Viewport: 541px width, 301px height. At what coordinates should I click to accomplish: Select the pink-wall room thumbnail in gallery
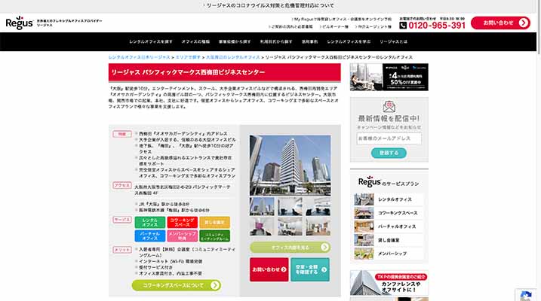(x=262, y=227)
